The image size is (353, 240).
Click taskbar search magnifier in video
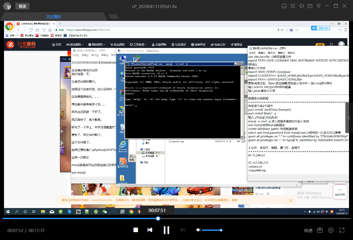(16, 212)
